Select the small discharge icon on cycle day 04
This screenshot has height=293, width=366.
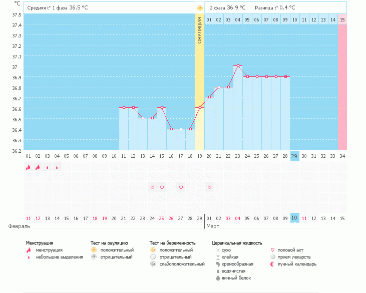(x=57, y=168)
